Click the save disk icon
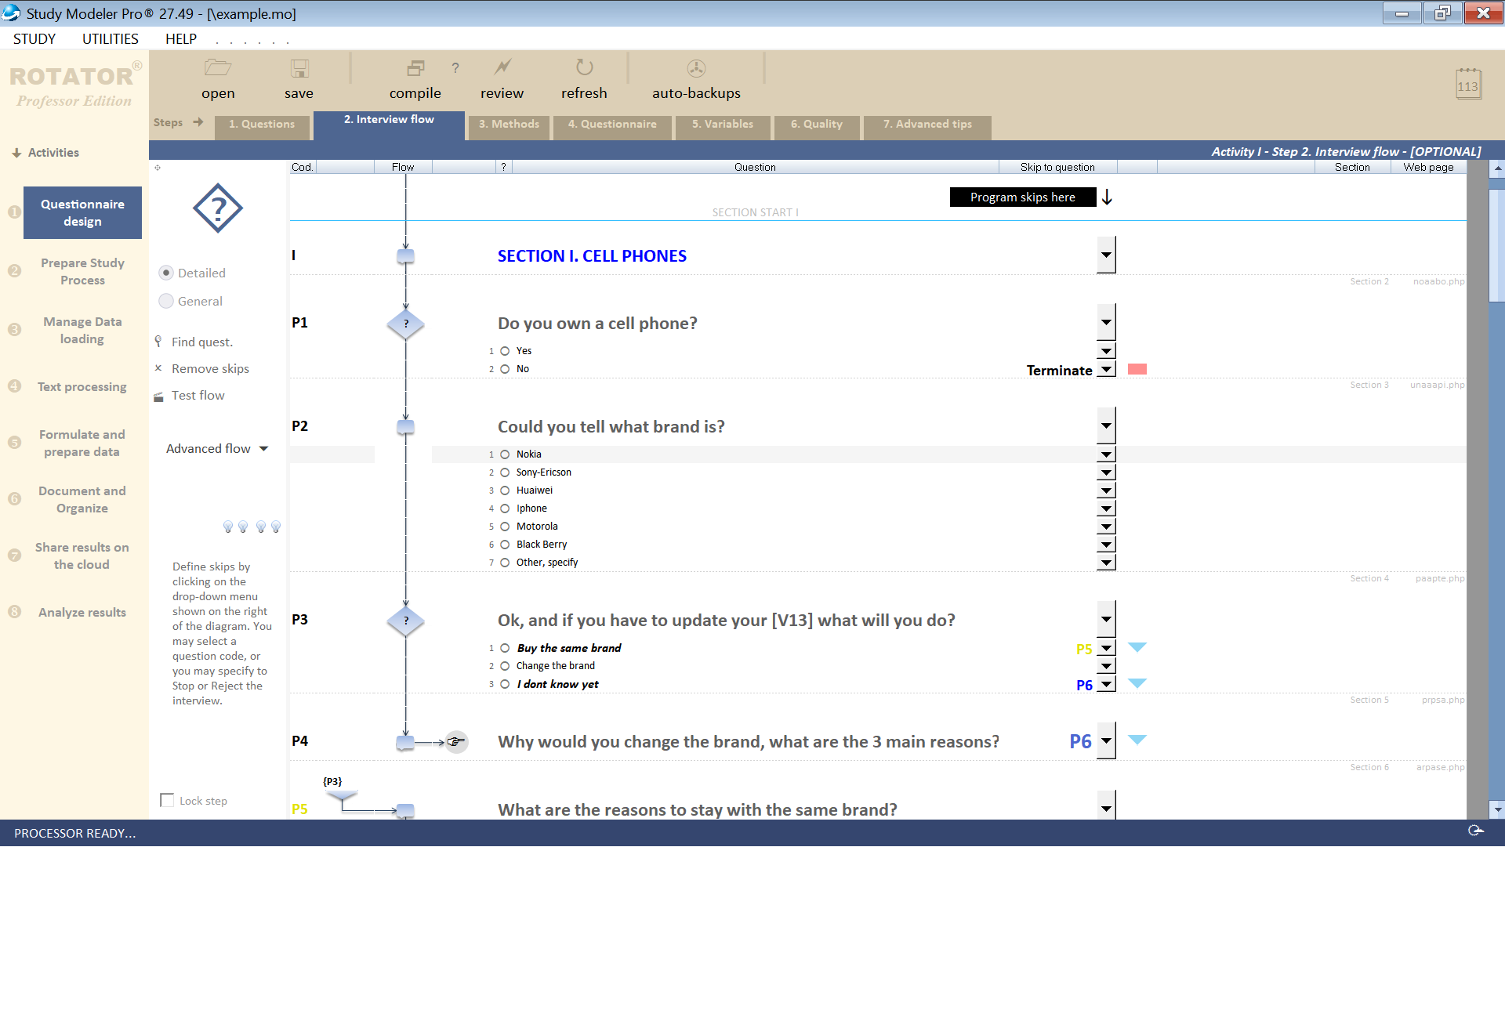Viewport: 1505px width, 1028px height. (x=299, y=68)
